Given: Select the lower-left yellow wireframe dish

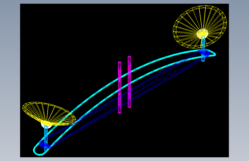Looking at the screenshot, I should coord(49,114).
